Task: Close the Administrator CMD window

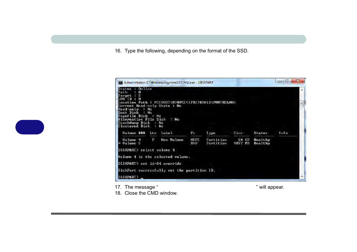Action: [x=298, y=81]
